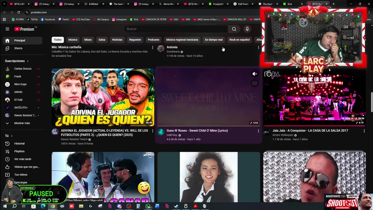
Task: Open Chrome from the taskbar
Action: click(x=52, y=206)
